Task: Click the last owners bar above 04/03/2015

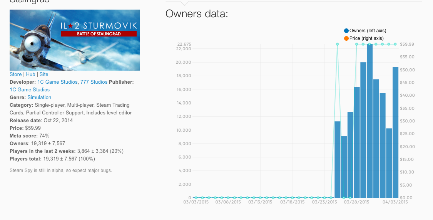Action: point(395,132)
